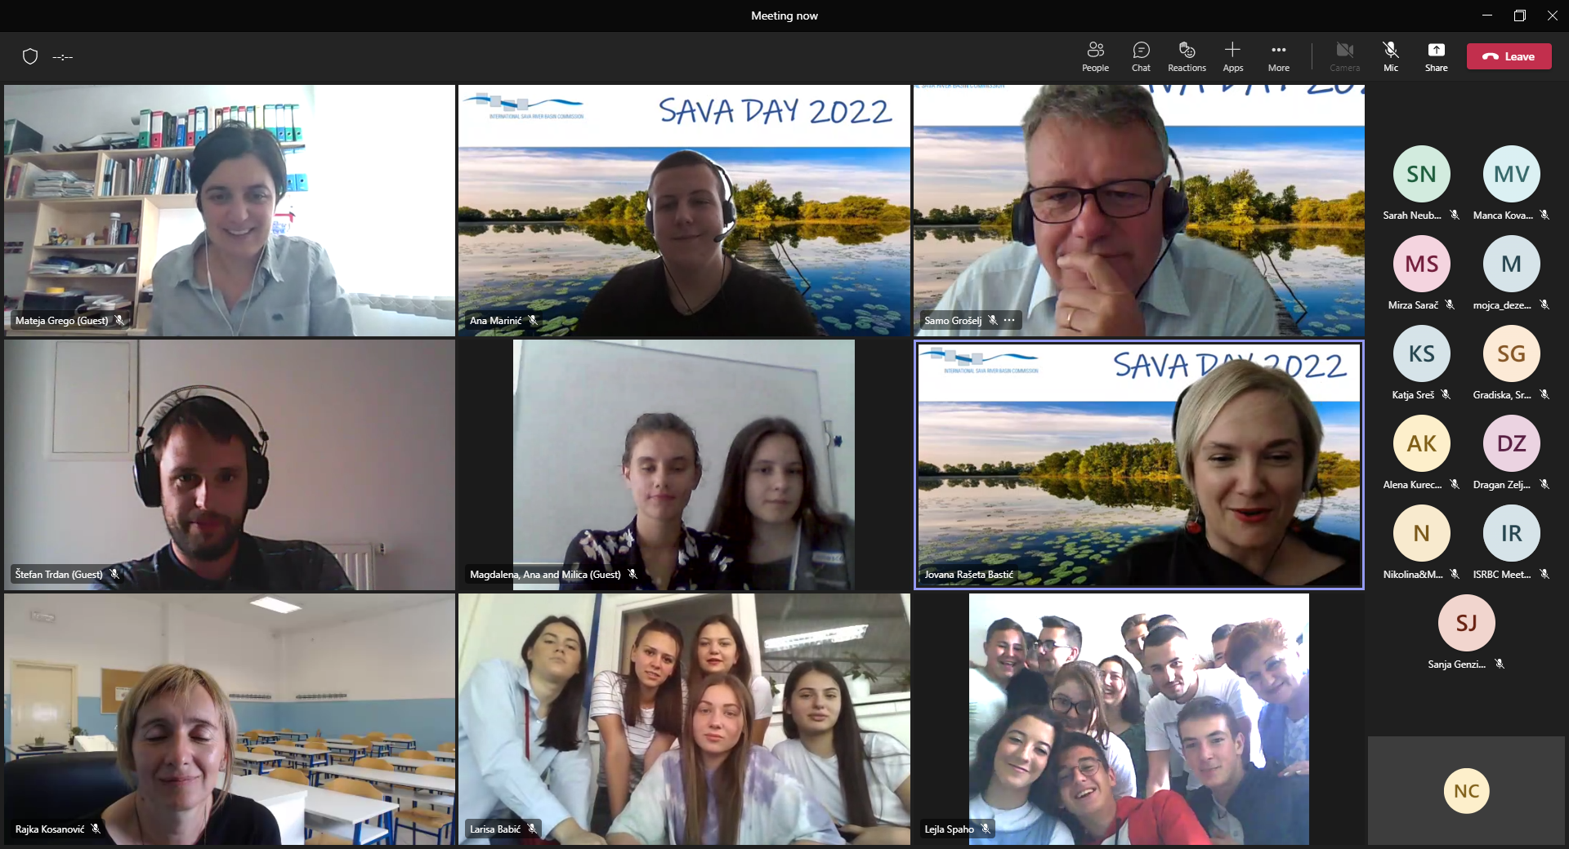Open the meeting Chat

coord(1141,56)
